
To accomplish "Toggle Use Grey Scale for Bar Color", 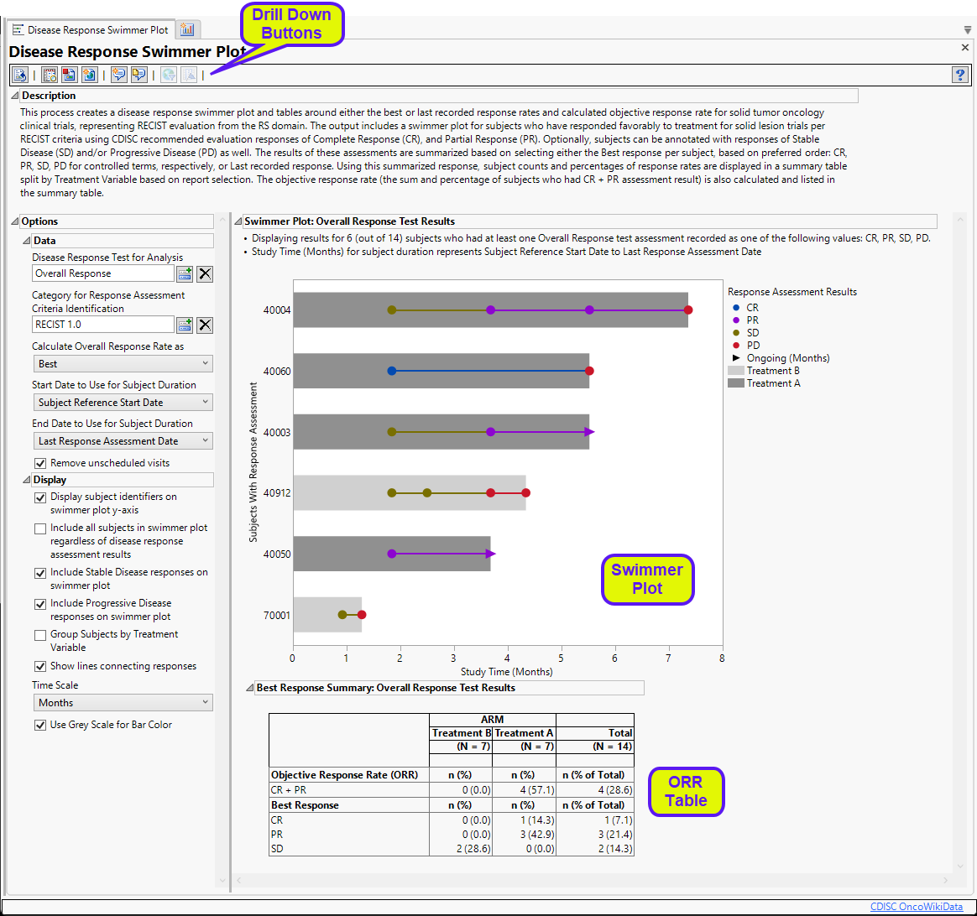I will [x=40, y=725].
